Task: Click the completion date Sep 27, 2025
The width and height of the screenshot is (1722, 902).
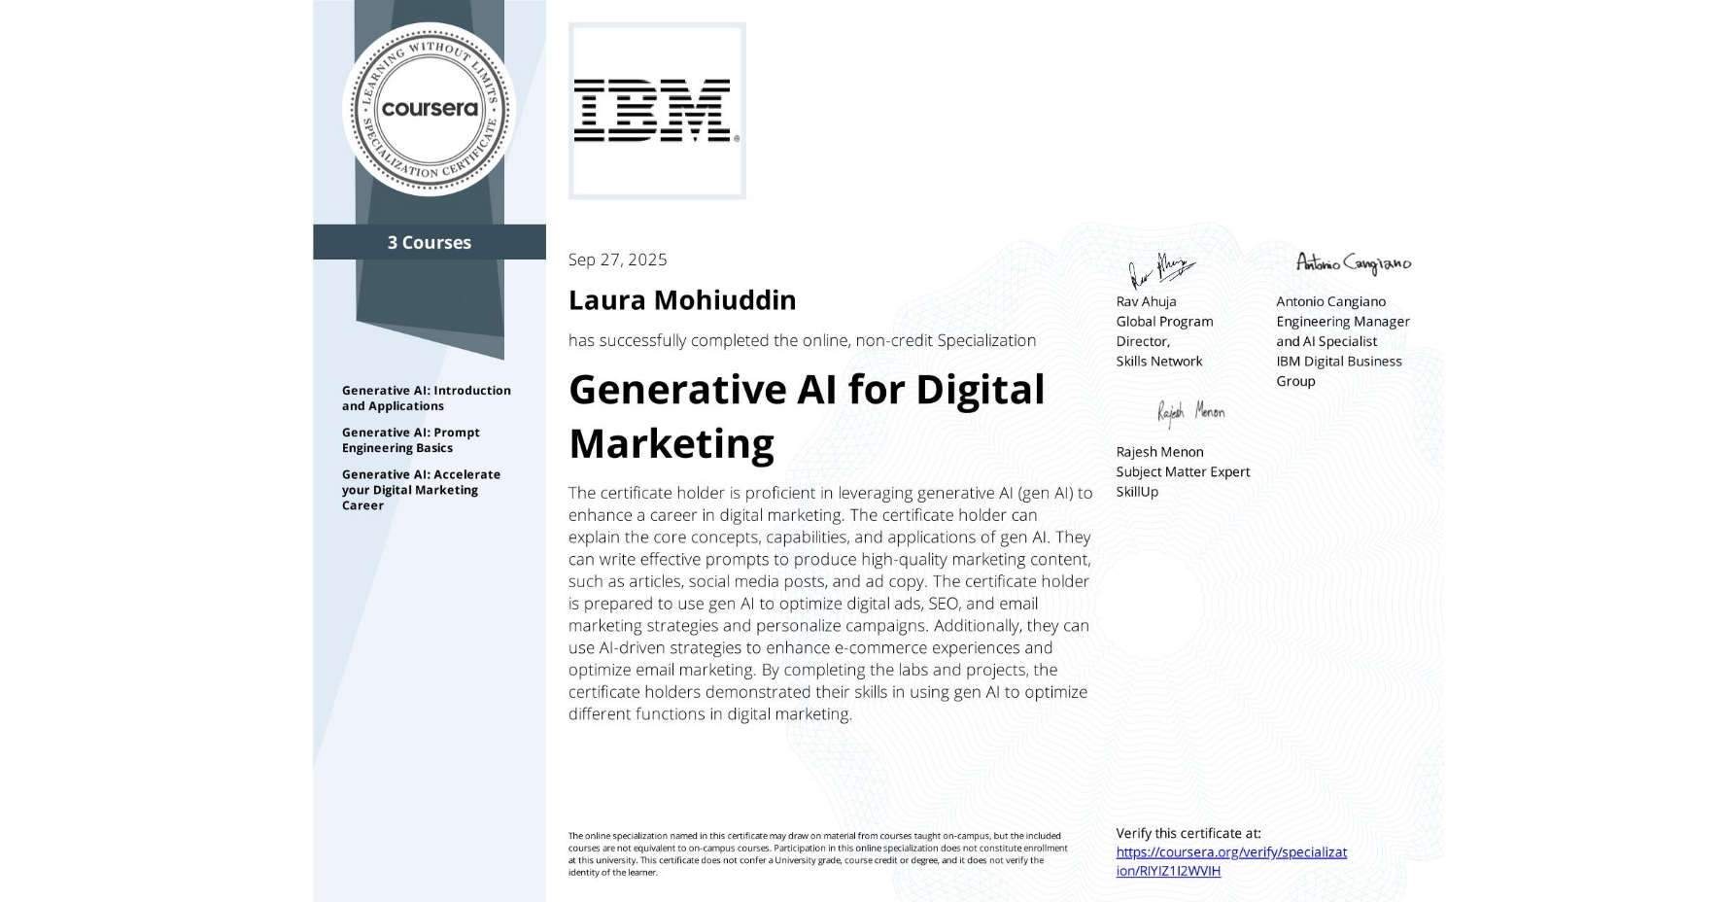Action: (618, 260)
